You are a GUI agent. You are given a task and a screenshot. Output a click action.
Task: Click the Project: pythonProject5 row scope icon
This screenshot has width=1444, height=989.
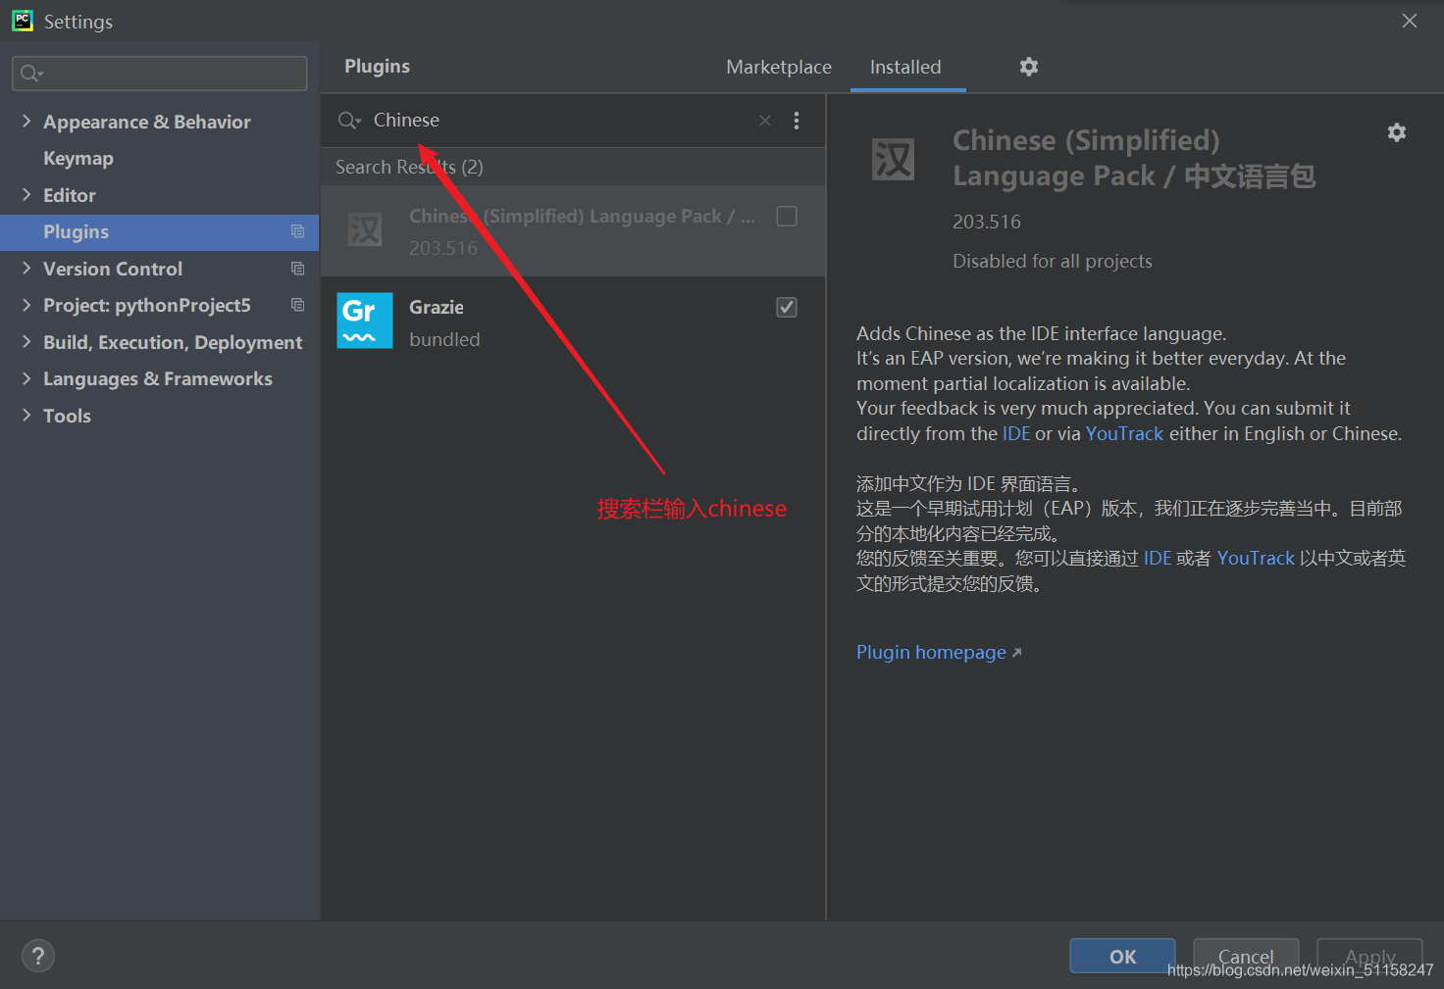(297, 305)
